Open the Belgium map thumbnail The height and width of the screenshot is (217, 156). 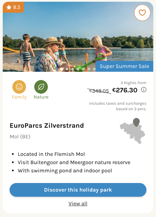point(132,131)
